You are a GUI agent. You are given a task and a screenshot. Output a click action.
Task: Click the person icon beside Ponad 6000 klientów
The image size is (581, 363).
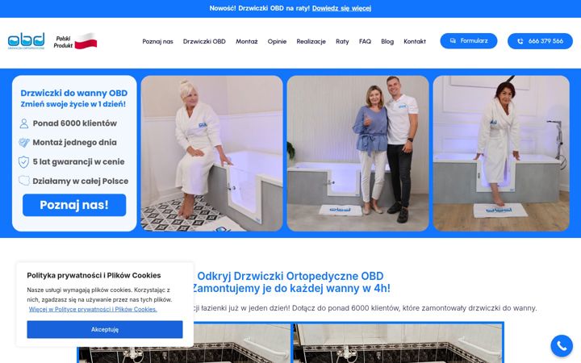24,123
